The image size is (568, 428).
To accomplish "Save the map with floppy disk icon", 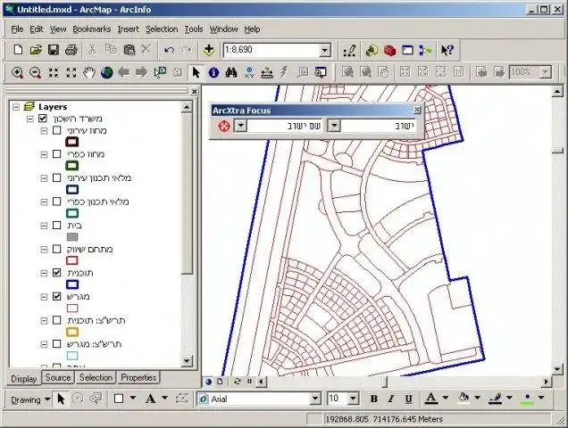I will click(x=54, y=50).
